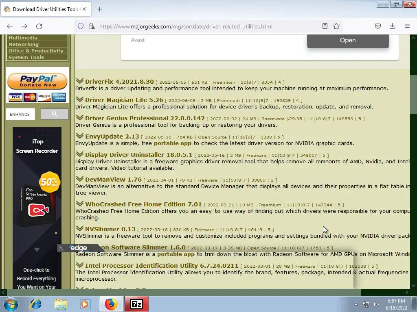The image size is (417, 312).
Task: Open Intel Processor Identification Utility link
Action: [x=162, y=266]
